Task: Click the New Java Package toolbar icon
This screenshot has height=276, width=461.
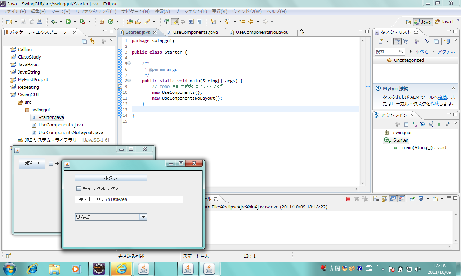Action: [102, 22]
